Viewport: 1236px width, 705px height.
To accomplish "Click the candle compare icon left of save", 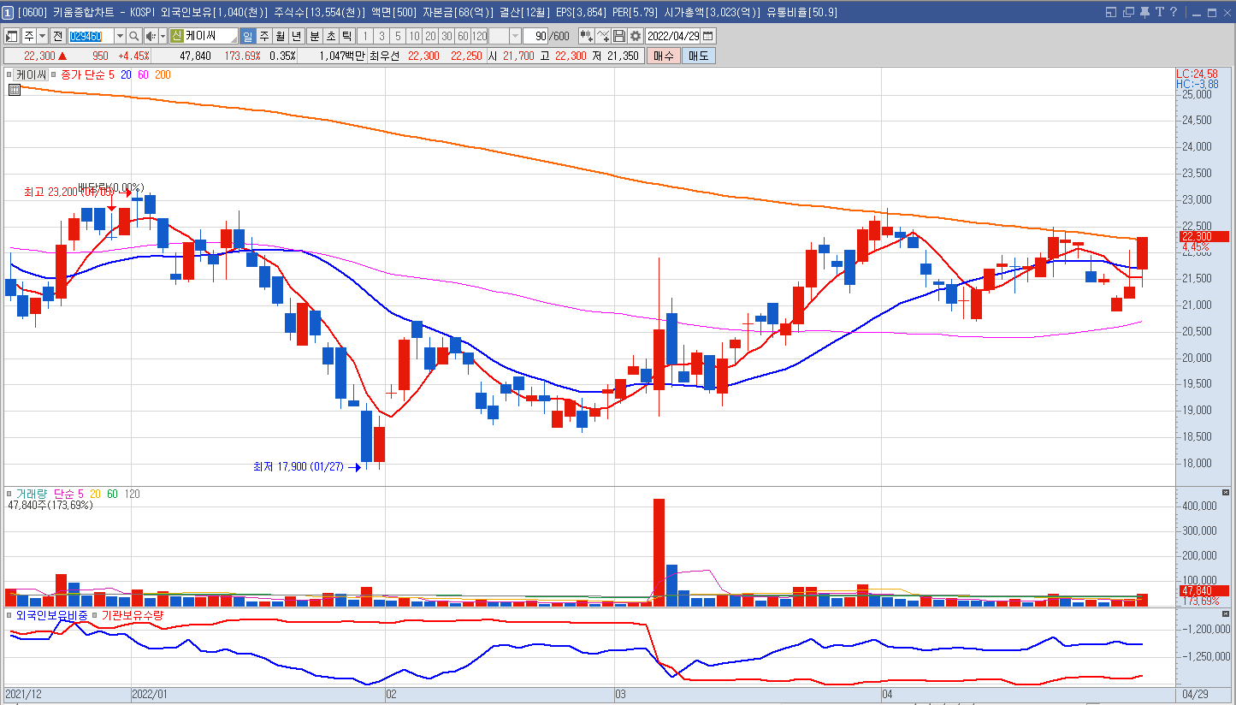I will tap(587, 36).
